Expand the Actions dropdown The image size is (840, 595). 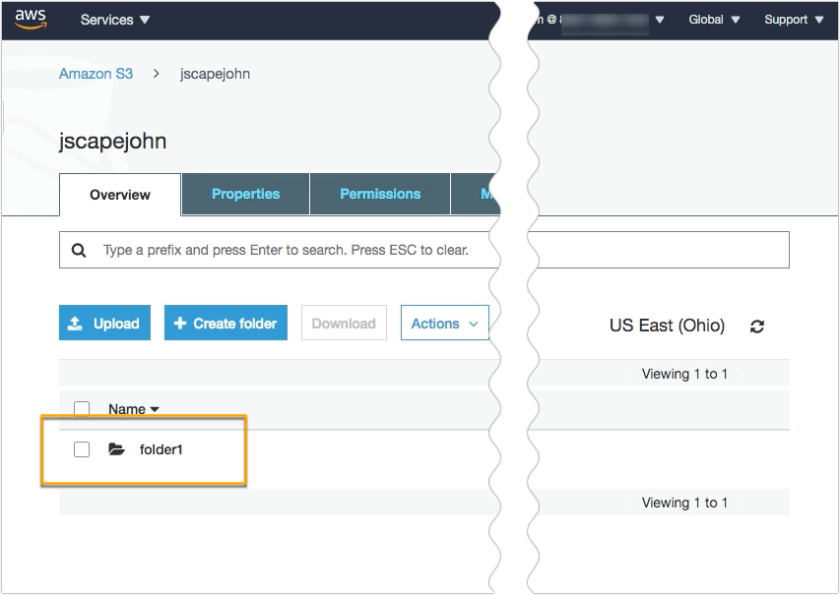(444, 324)
